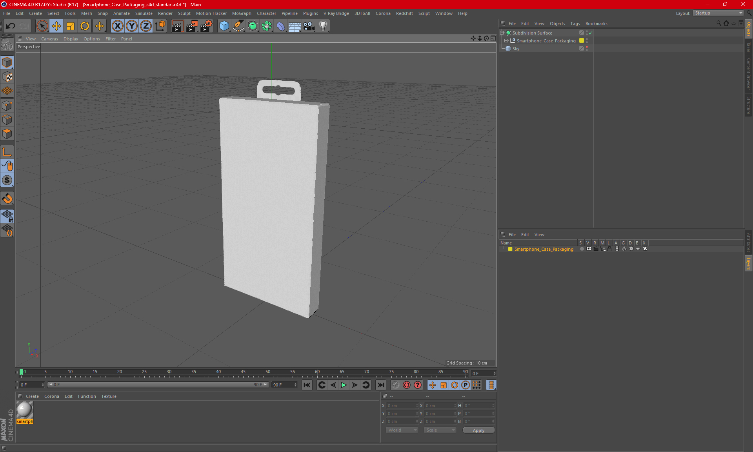Select the Sky object
Viewport: 753px width, 452px height.
(x=516, y=49)
